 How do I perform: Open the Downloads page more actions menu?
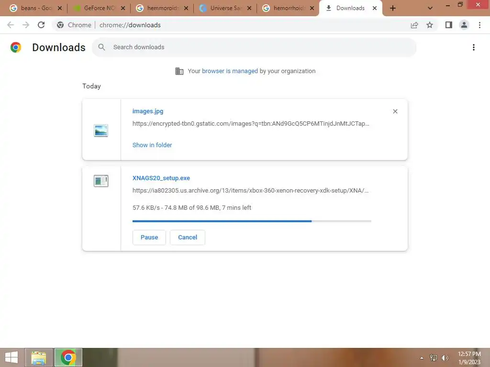pyautogui.click(x=474, y=47)
